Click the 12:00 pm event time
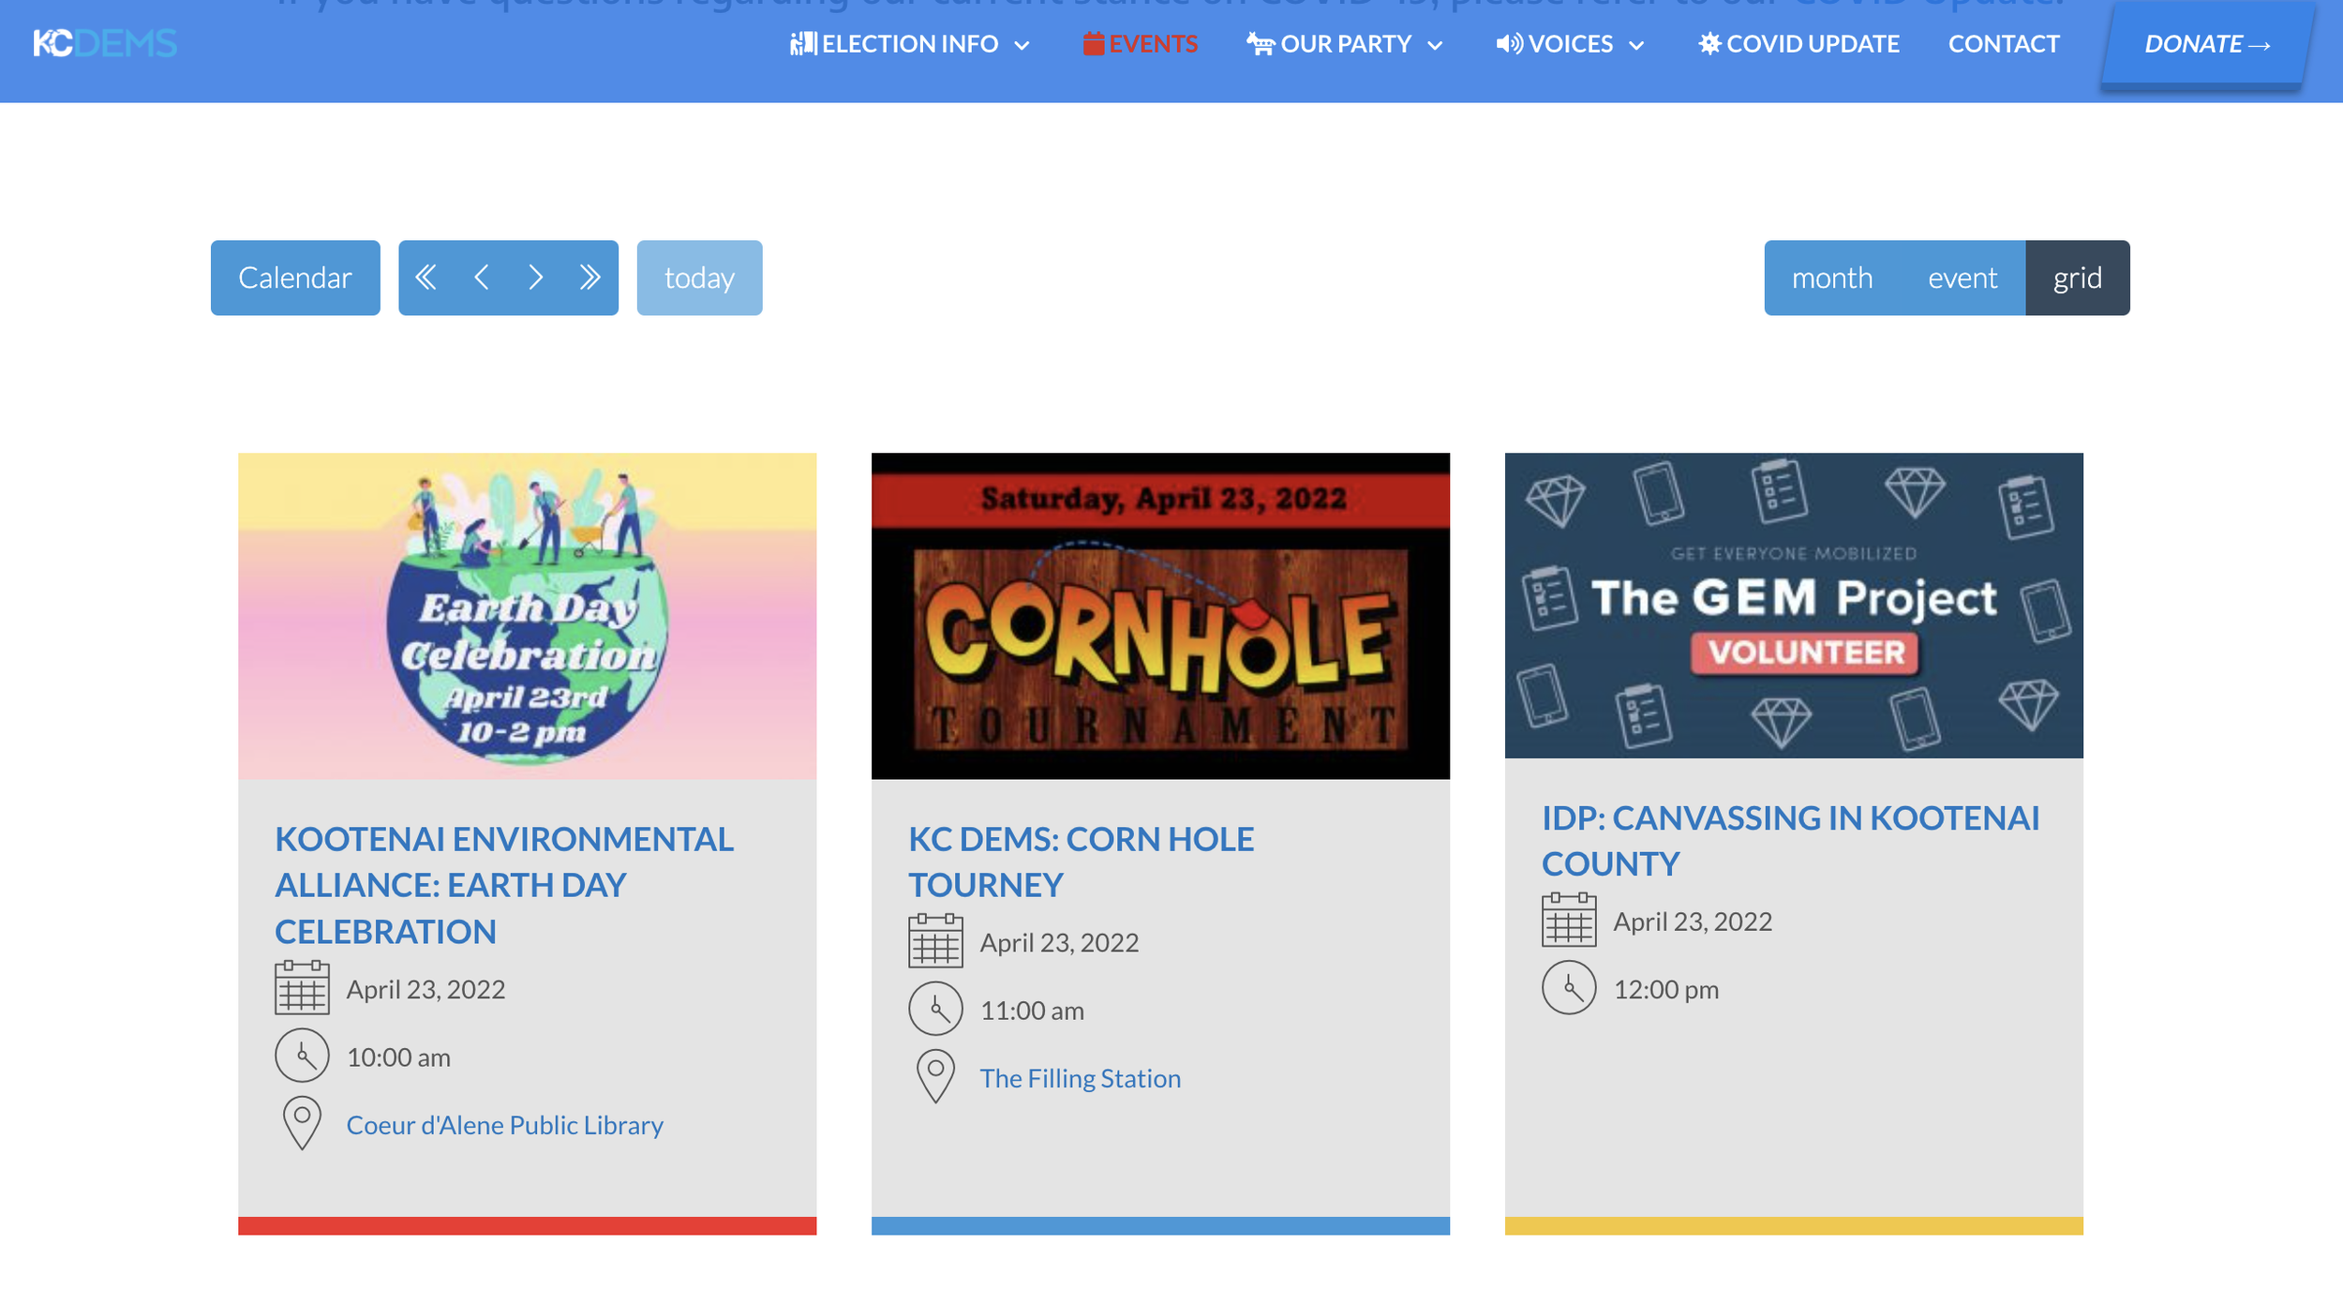Screen dimensions: 2343x1304 pos(1666,989)
